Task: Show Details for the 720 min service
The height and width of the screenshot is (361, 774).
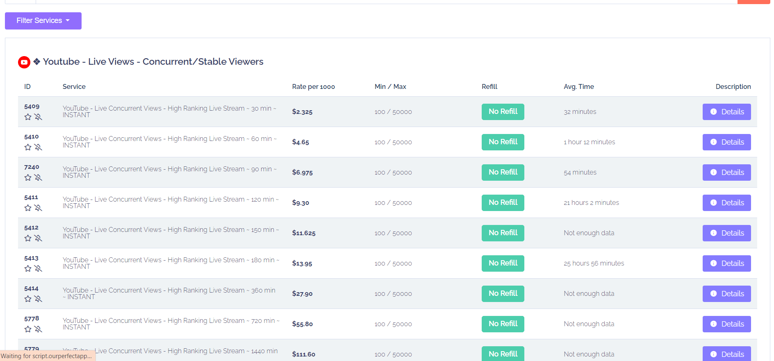Action: coord(726,324)
